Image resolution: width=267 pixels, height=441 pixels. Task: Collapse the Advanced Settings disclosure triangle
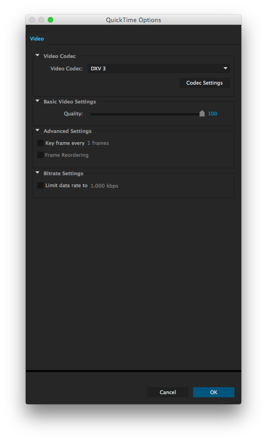37,131
